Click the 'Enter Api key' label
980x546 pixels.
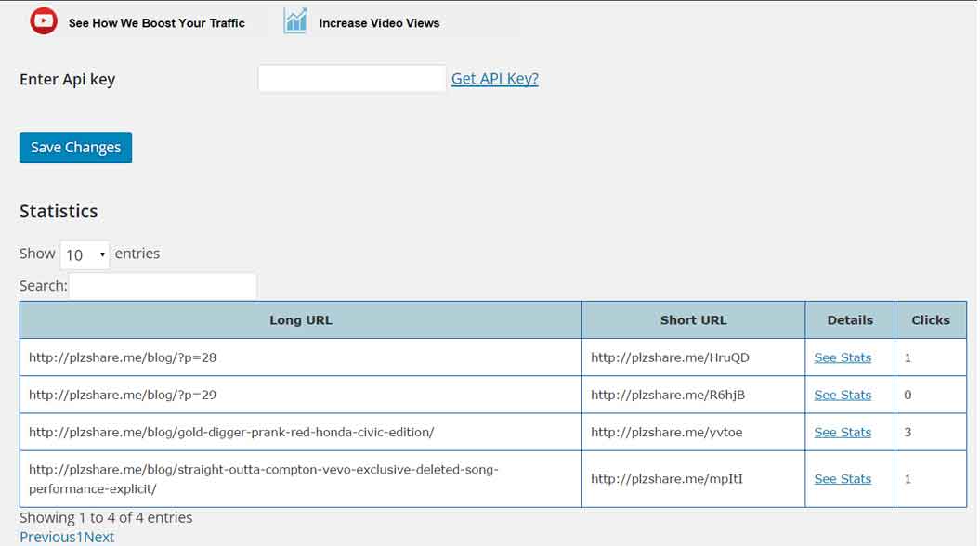(x=68, y=79)
